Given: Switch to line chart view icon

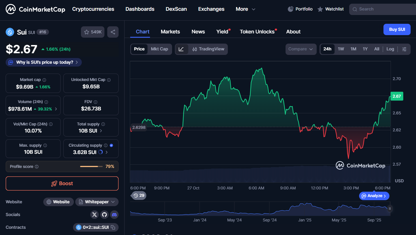Looking at the screenshot, I should tap(181, 49).
